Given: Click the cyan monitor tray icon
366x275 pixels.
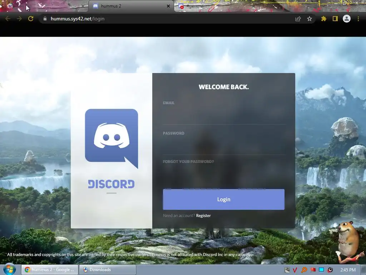Looking at the screenshot, I should click(321, 270).
